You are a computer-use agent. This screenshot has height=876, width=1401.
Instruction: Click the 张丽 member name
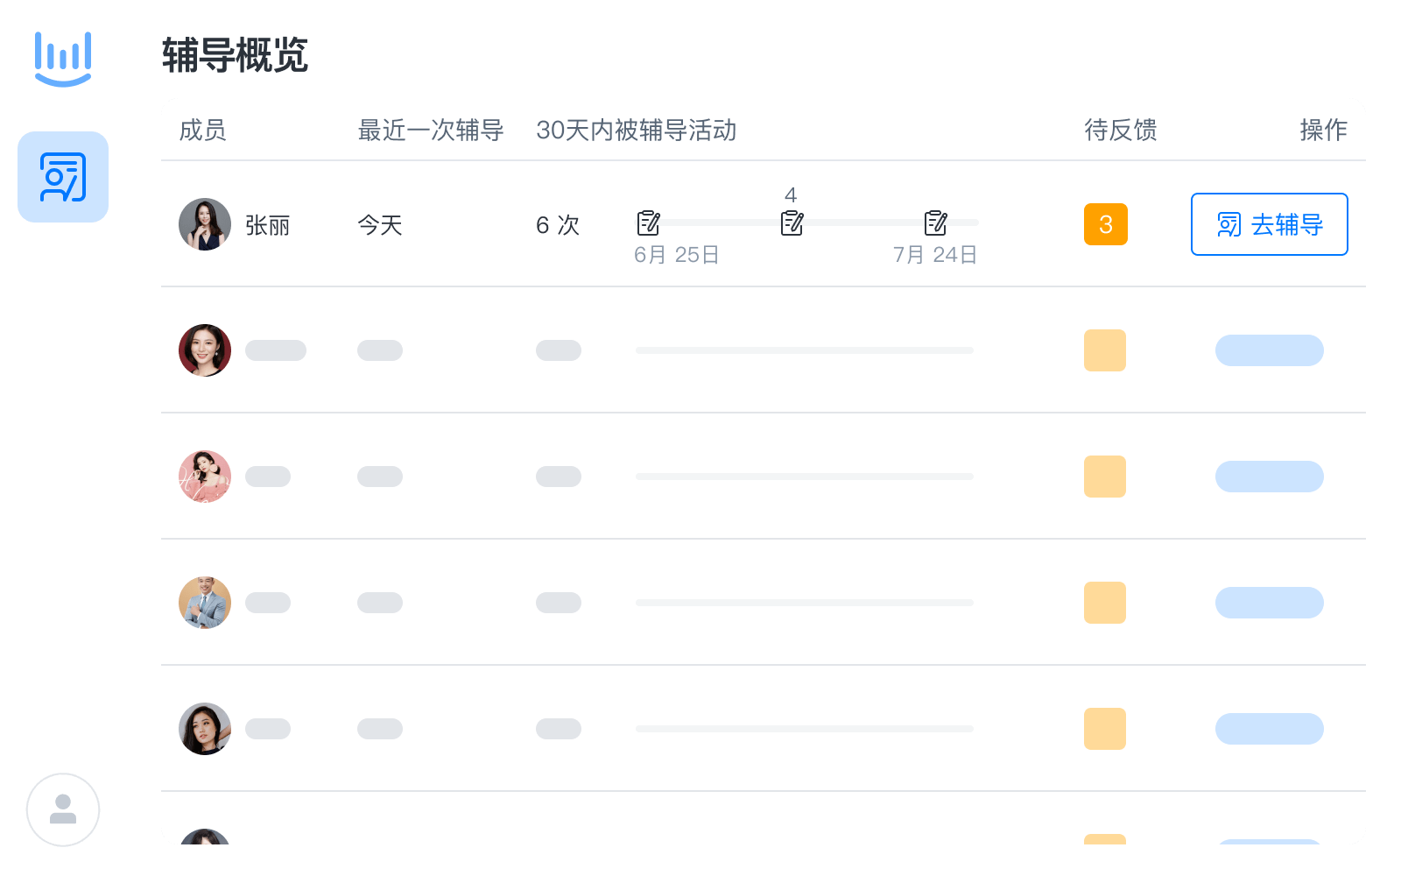(x=267, y=226)
